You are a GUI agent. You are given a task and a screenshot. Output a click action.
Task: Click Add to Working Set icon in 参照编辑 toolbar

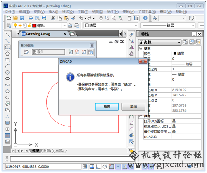[x=71, y=52]
